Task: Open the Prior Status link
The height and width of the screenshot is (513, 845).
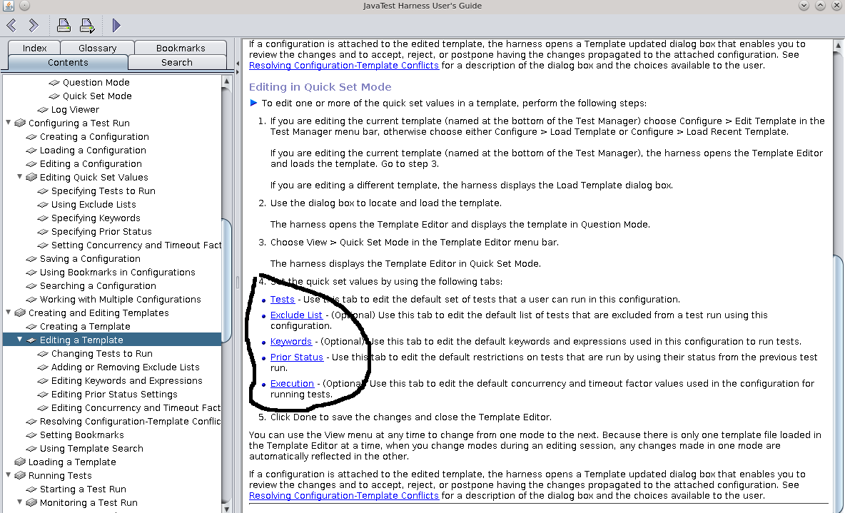Action: (296, 357)
